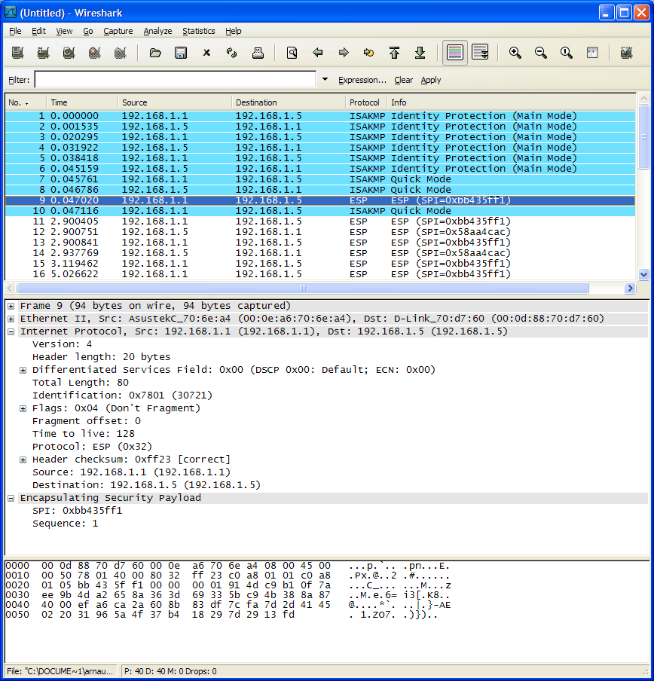654x681 pixels.
Task: Select packet 16 at time 5.026622
Action: click(x=320, y=274)
